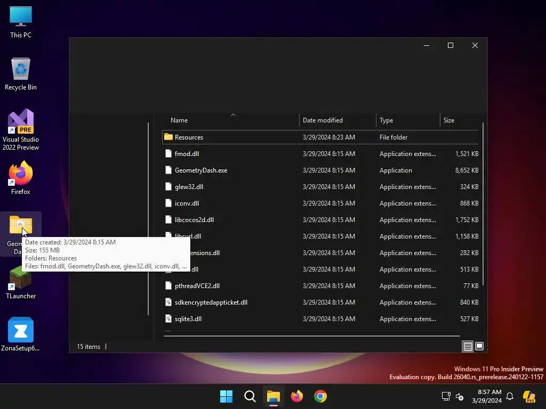Click the 1,752 KB size cell
The width and height of the screenshot is (546, 409).
click(467, 220)
